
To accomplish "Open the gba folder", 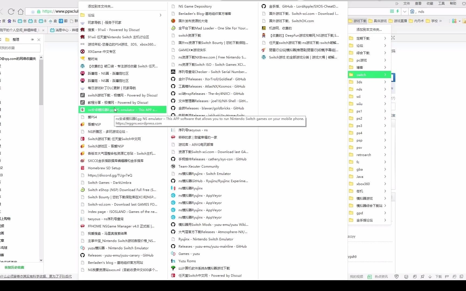I will [369, 169].
